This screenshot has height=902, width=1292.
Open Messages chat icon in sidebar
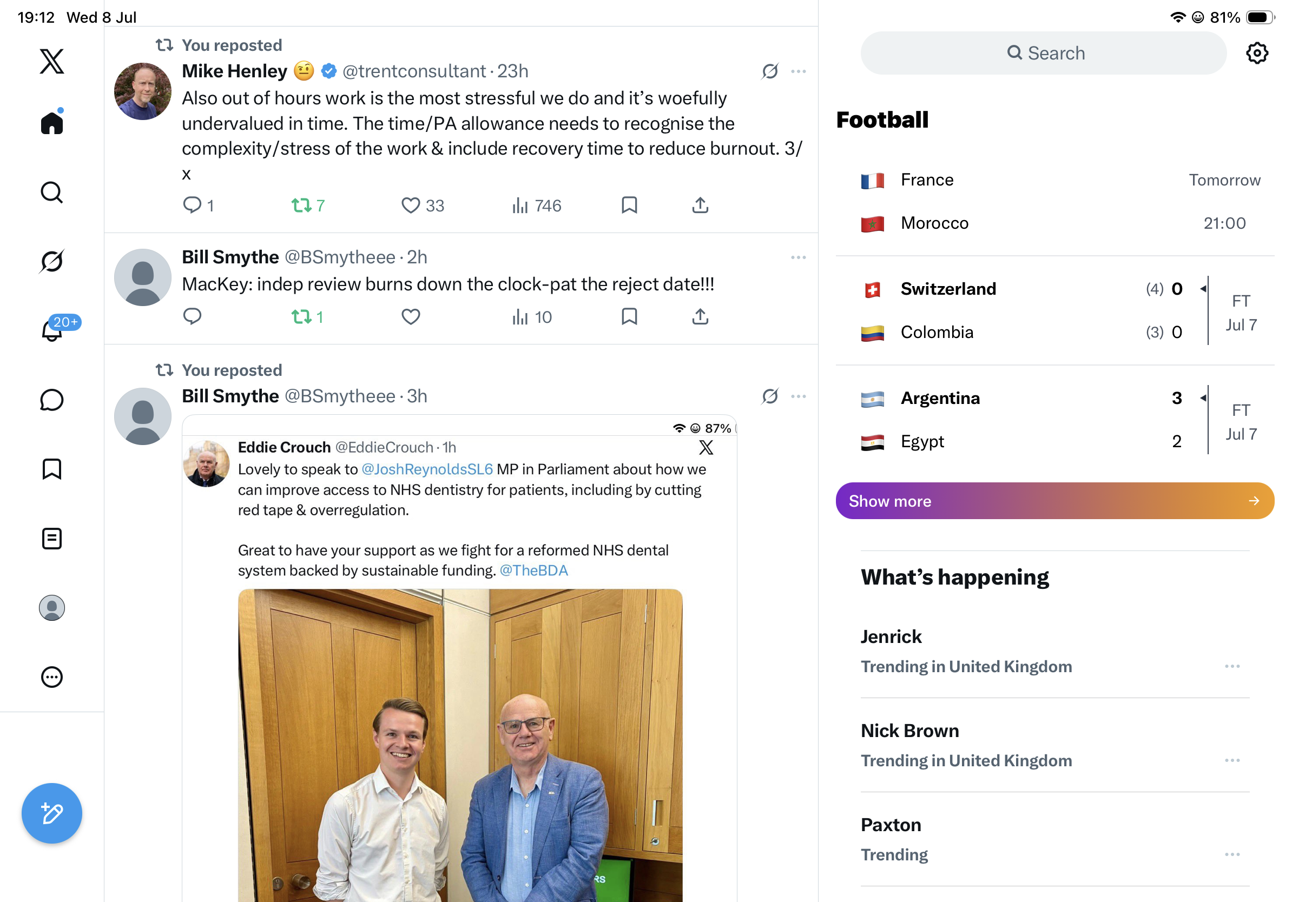[x=52, y=400]
